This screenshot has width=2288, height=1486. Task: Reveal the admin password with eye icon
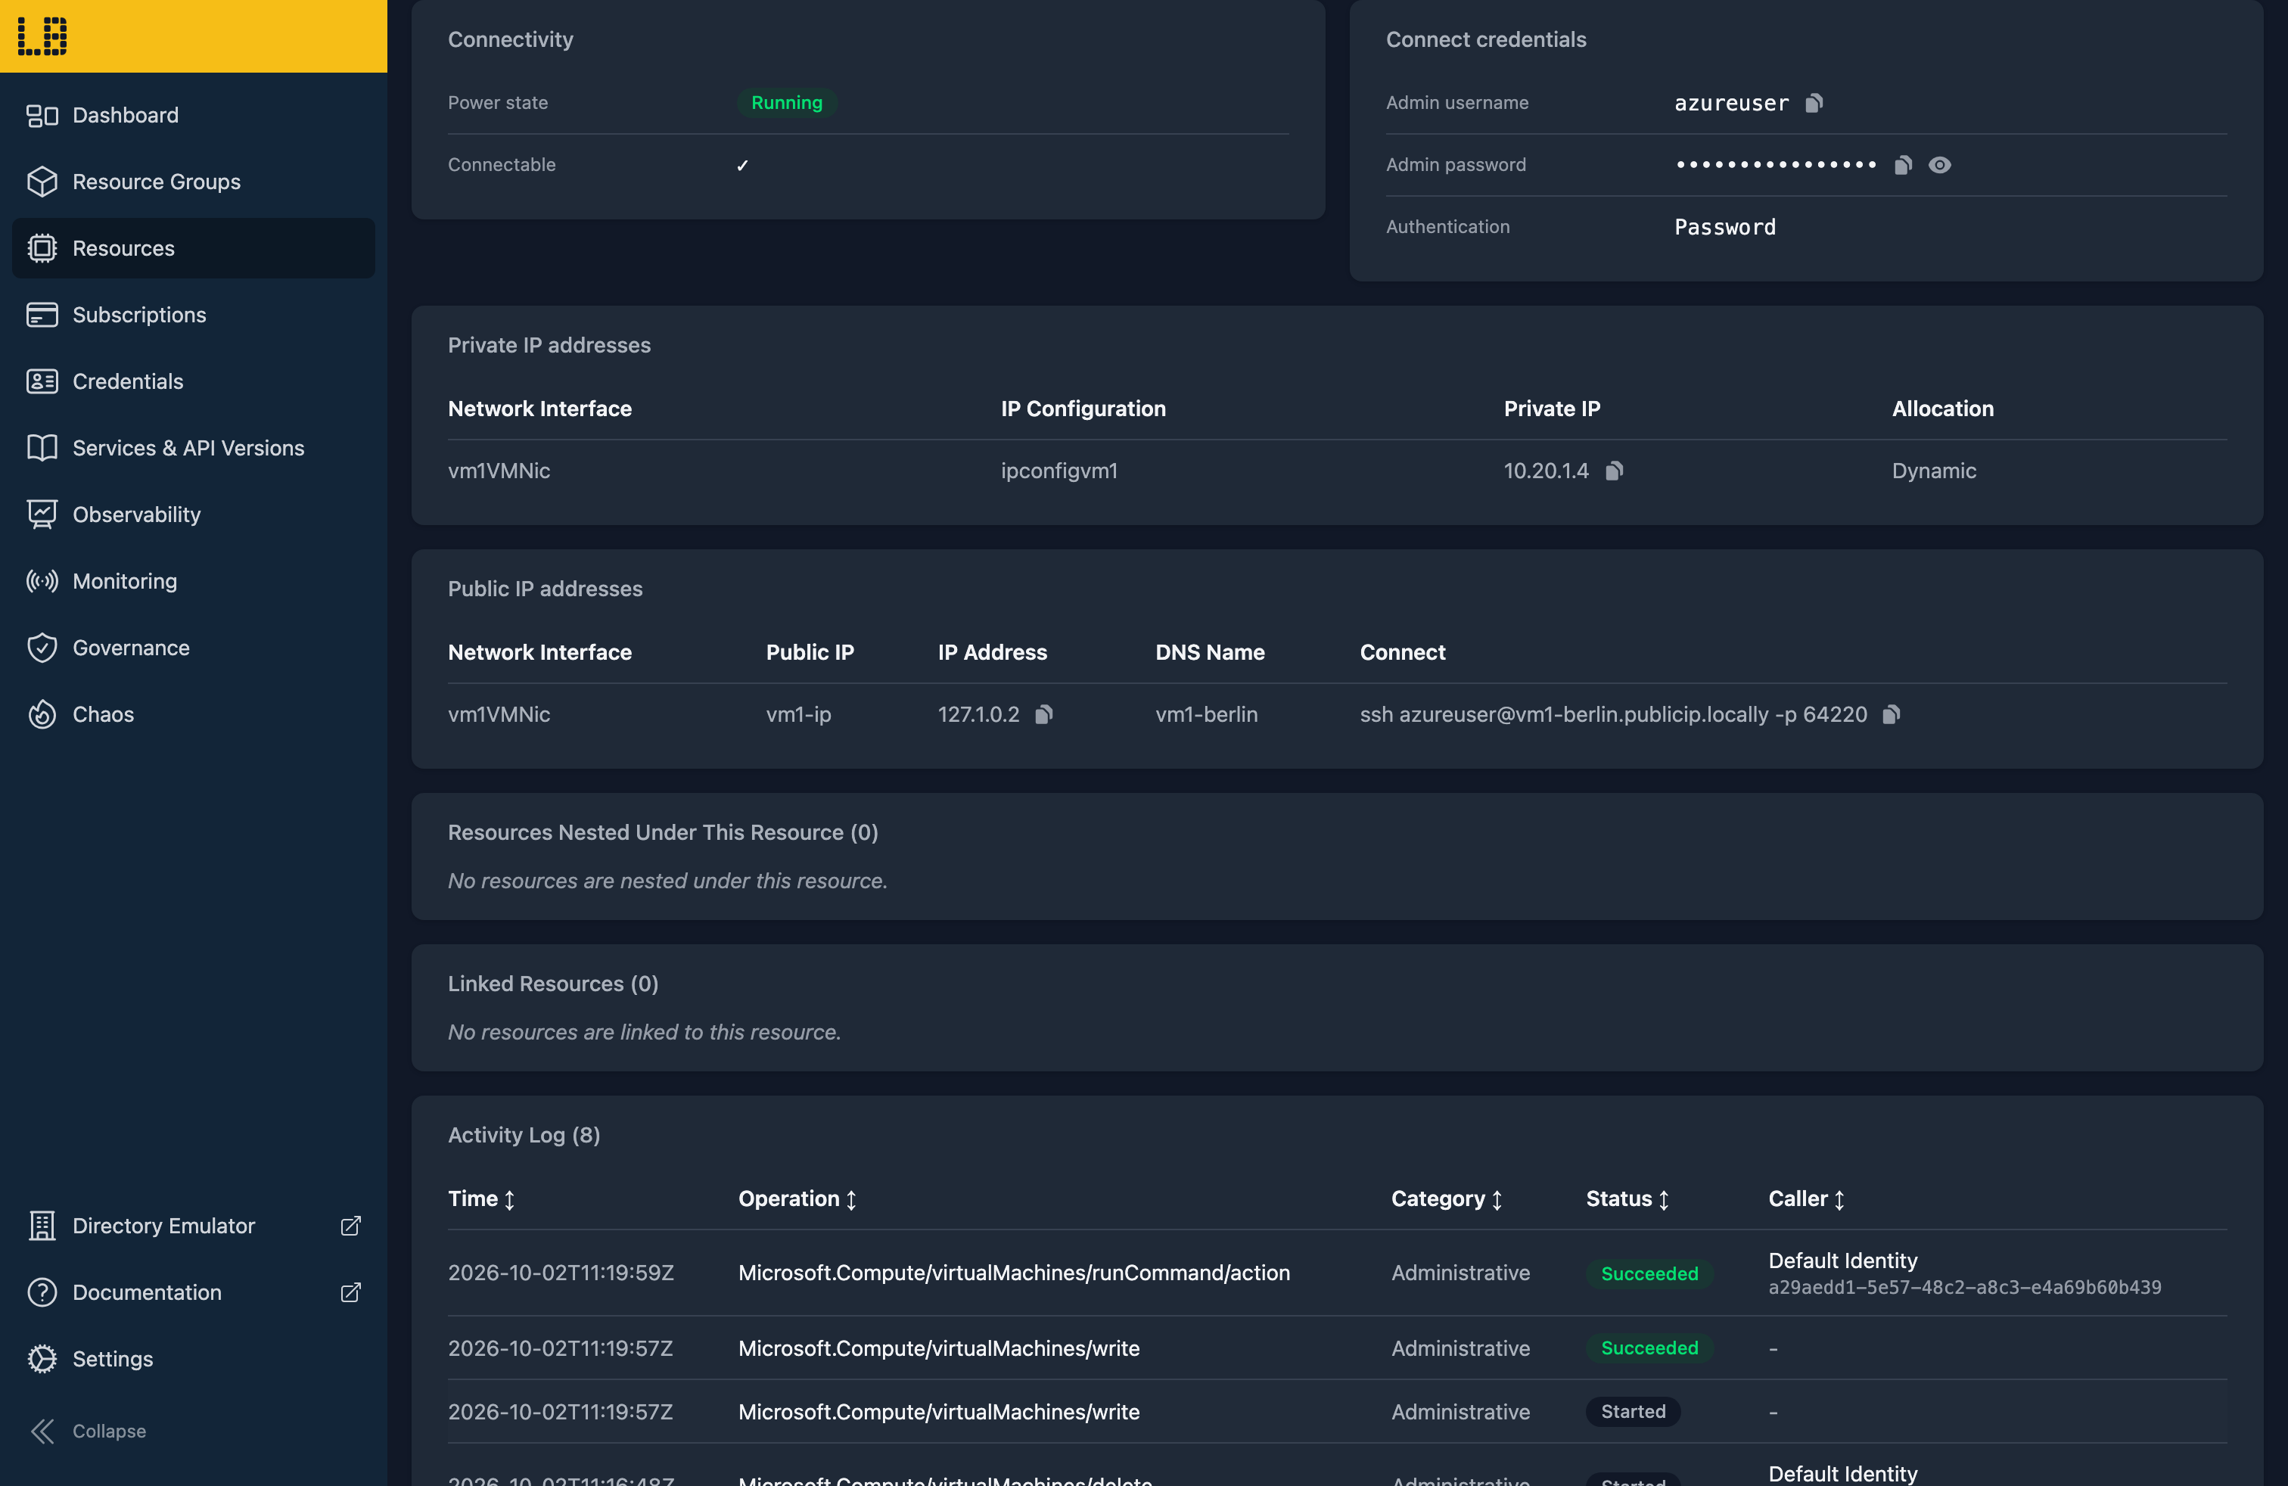coord(1940,166)
